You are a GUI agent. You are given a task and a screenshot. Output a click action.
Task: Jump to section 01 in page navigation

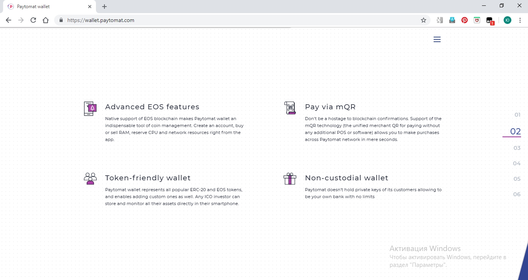click(x=517, y=115)
